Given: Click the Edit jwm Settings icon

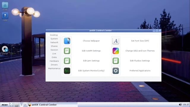Looking at the screenshot, I should [67, 61].
